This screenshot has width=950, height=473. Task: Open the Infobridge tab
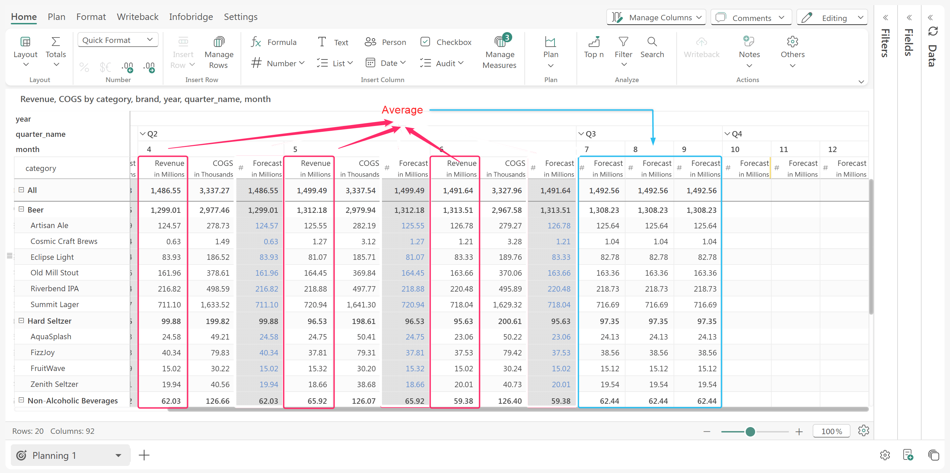tap(191, 17)
